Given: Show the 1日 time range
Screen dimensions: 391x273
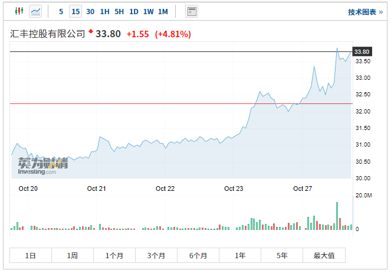Looking at the screenshot, I should pyautogui.click(x=31, y=255).
